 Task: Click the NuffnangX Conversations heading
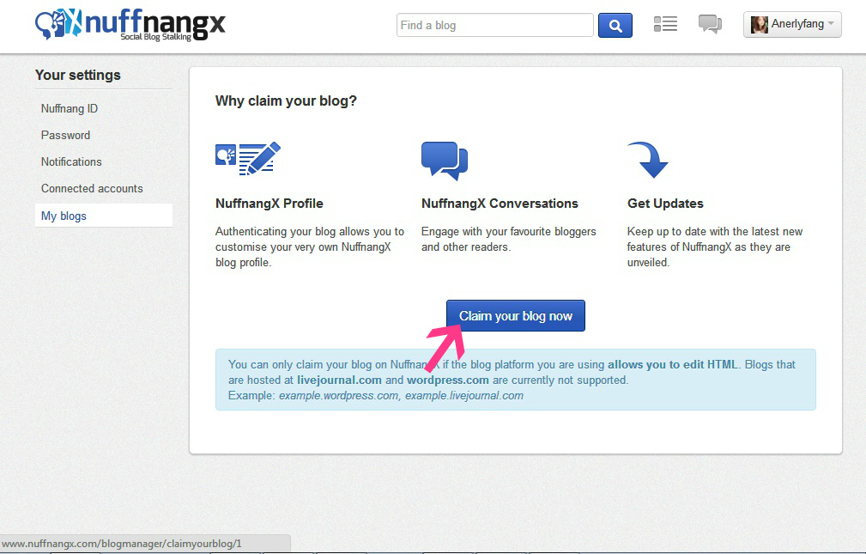coord(500,204)
